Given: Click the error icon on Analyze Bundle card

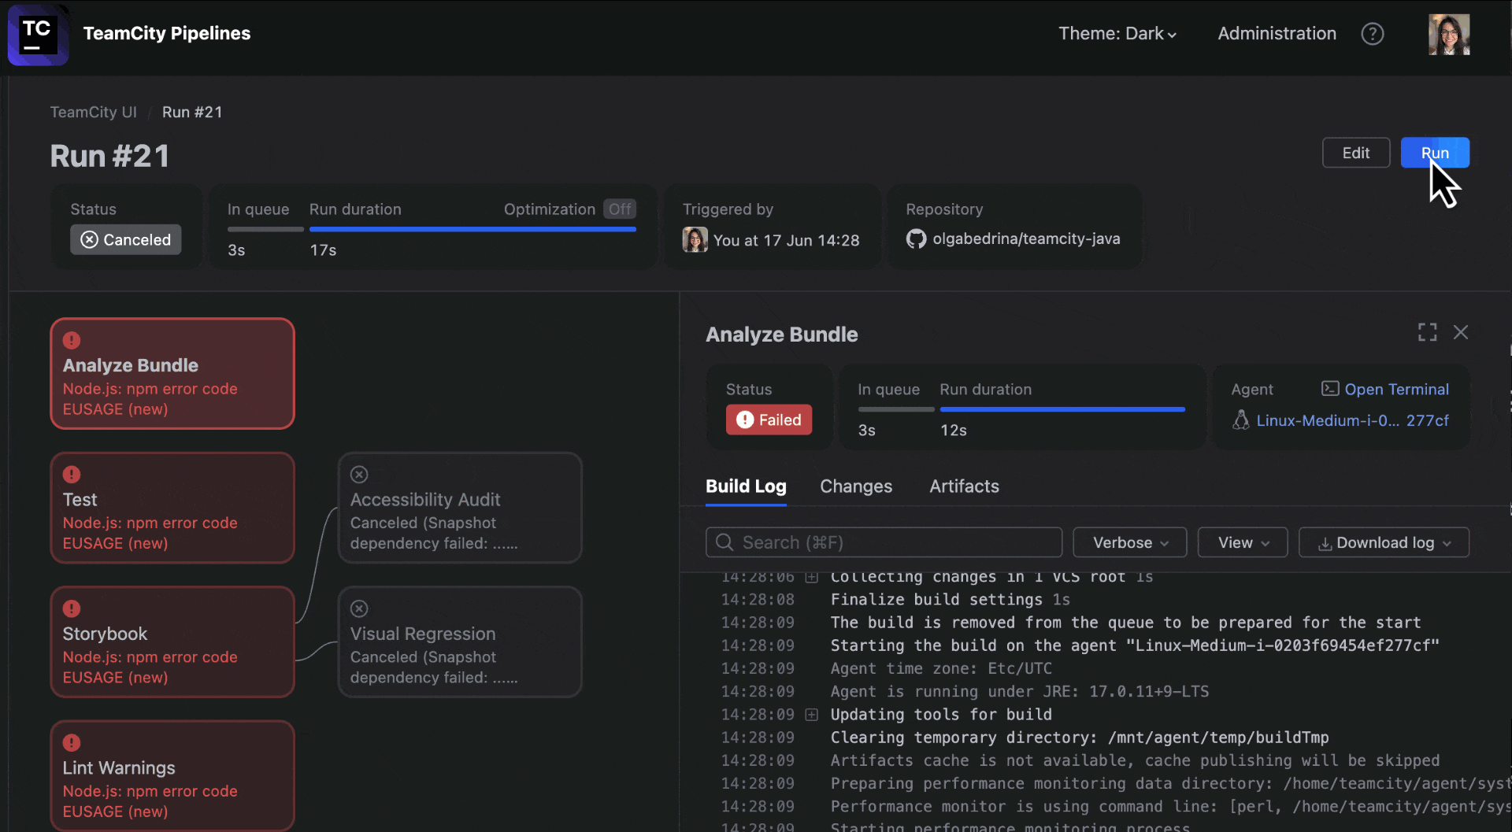Looking at the screenshot, I should click(72, 340).
